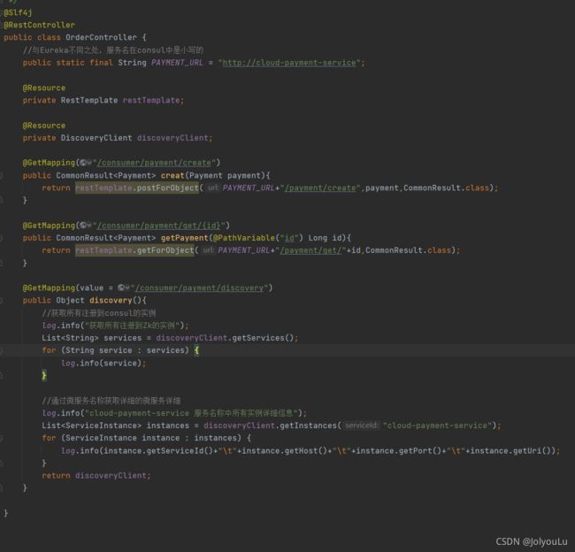This screenshot has width=575, height=552.
Task: Click the @RestController annotation
Action: point(39,25)
